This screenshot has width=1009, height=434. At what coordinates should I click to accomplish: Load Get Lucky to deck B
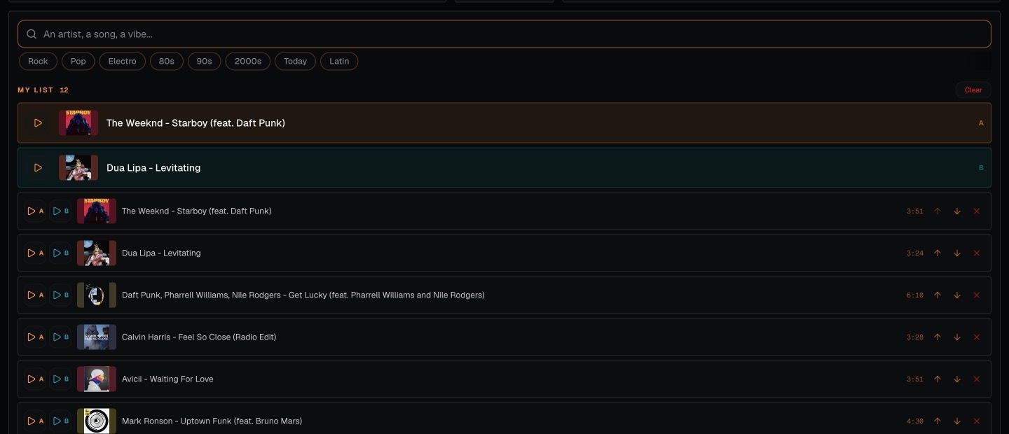coord(61,295)
